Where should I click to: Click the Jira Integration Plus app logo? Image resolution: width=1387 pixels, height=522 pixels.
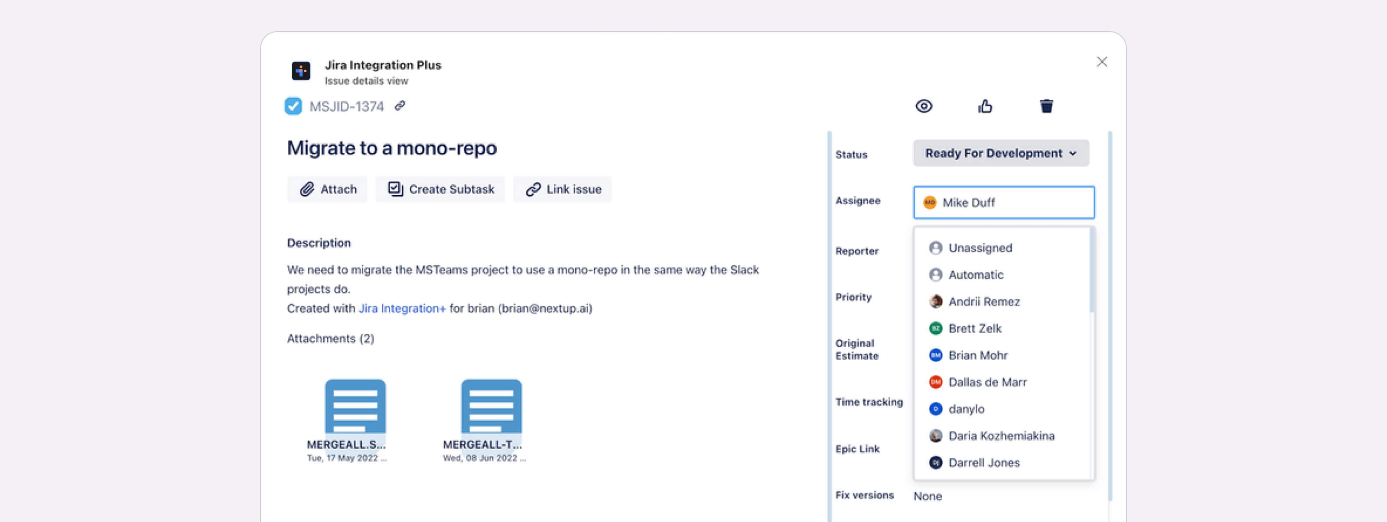pyautogui.click(x=300, y=71)
